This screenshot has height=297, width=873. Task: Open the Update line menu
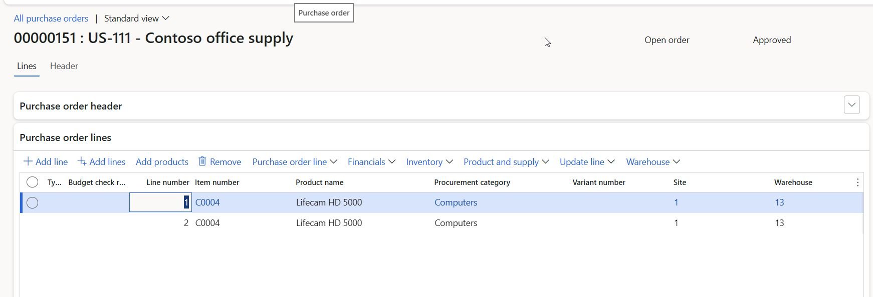587,162
